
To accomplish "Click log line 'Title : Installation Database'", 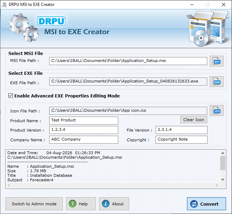I will point(40,175).
